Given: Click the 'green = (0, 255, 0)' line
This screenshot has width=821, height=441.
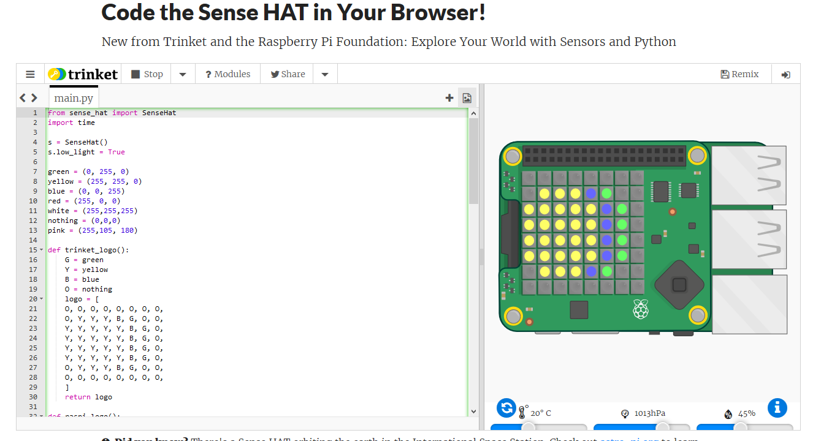Looking at the screenshot, I should 88,171.
